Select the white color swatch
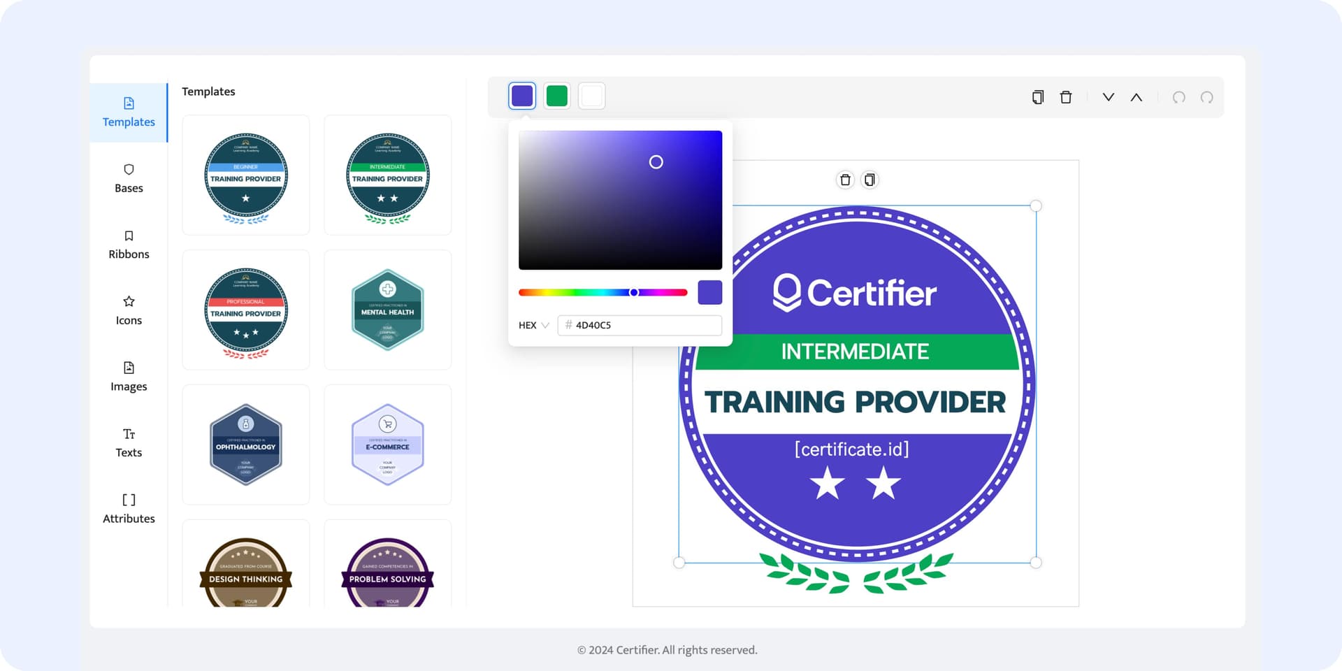 (592, 96)
